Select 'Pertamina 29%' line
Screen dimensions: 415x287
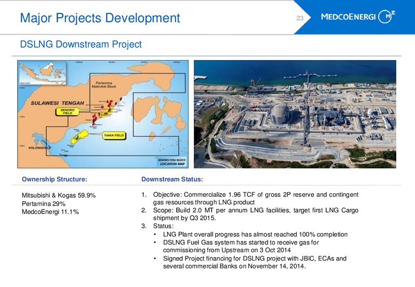[x=44, y=204]
